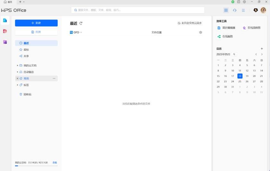
Task: Click the refresh icon next to 最近
Action: point(81,23)
